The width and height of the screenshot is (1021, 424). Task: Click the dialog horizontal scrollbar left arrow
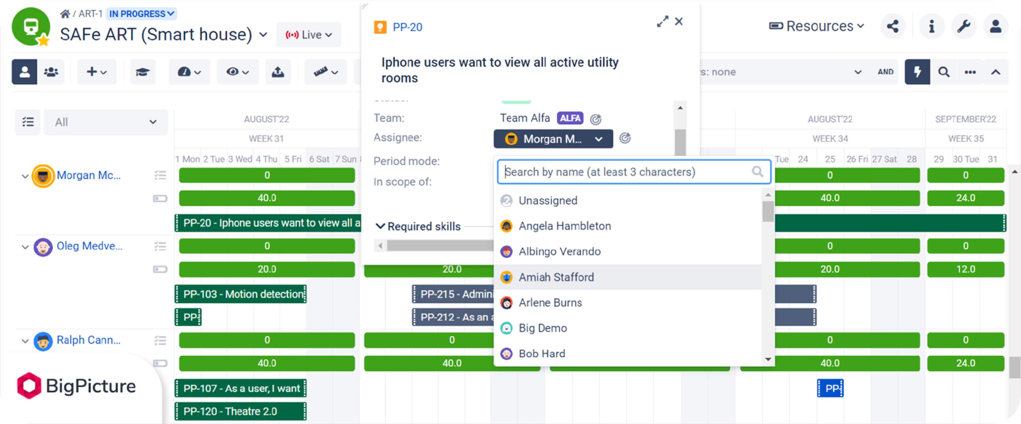pyautogui.click(x=380, y=246)
